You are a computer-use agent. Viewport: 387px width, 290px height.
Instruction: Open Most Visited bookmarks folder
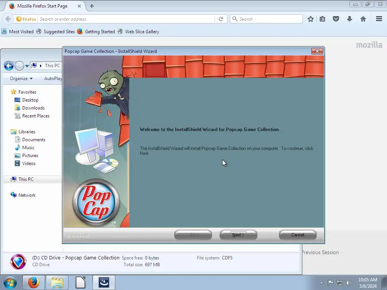(x=17, y=32)
